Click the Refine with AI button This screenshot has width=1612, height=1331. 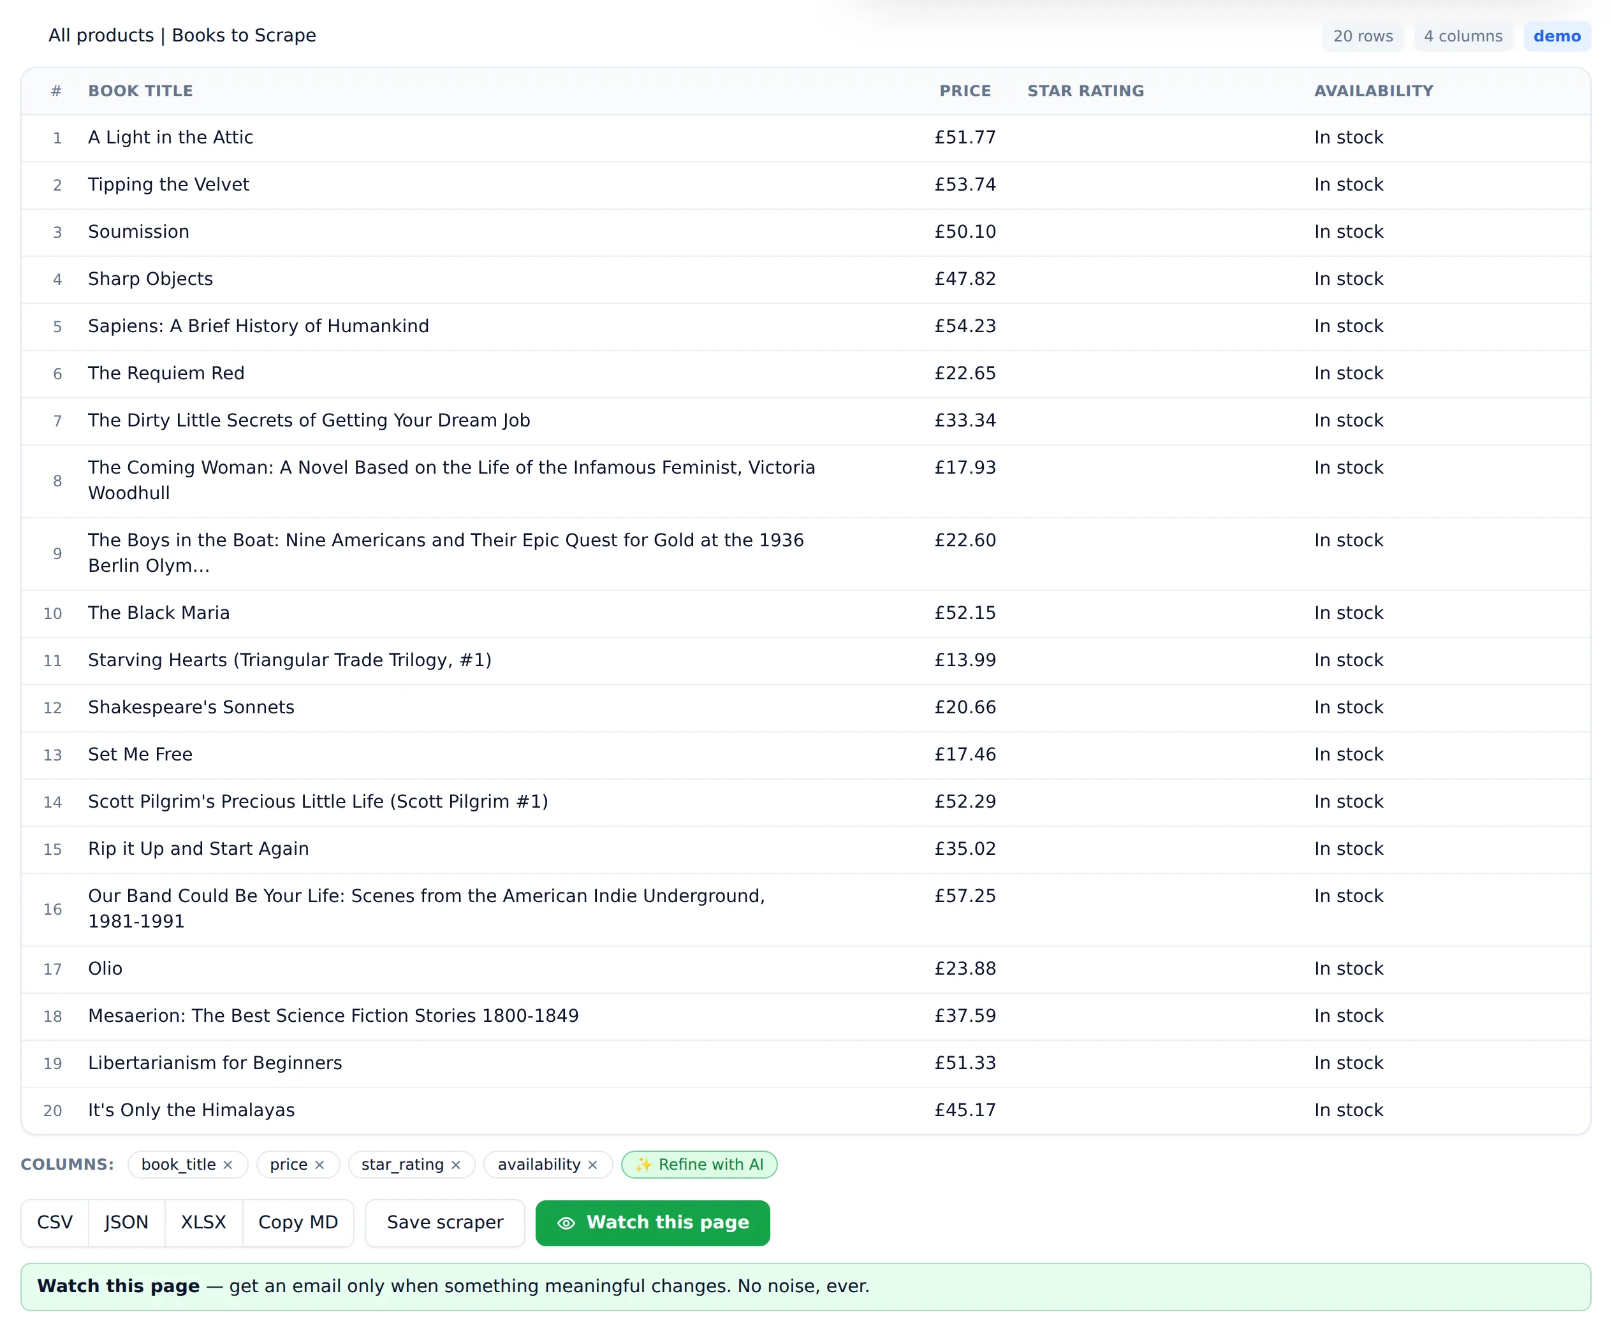(700, 1165)
